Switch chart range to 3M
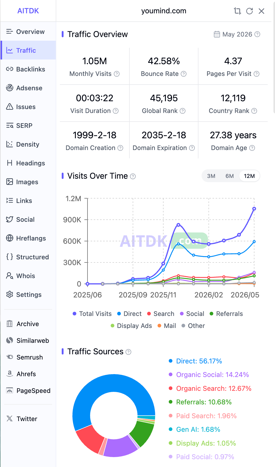Viewport: 275px width, 467px height. (211, 176)
